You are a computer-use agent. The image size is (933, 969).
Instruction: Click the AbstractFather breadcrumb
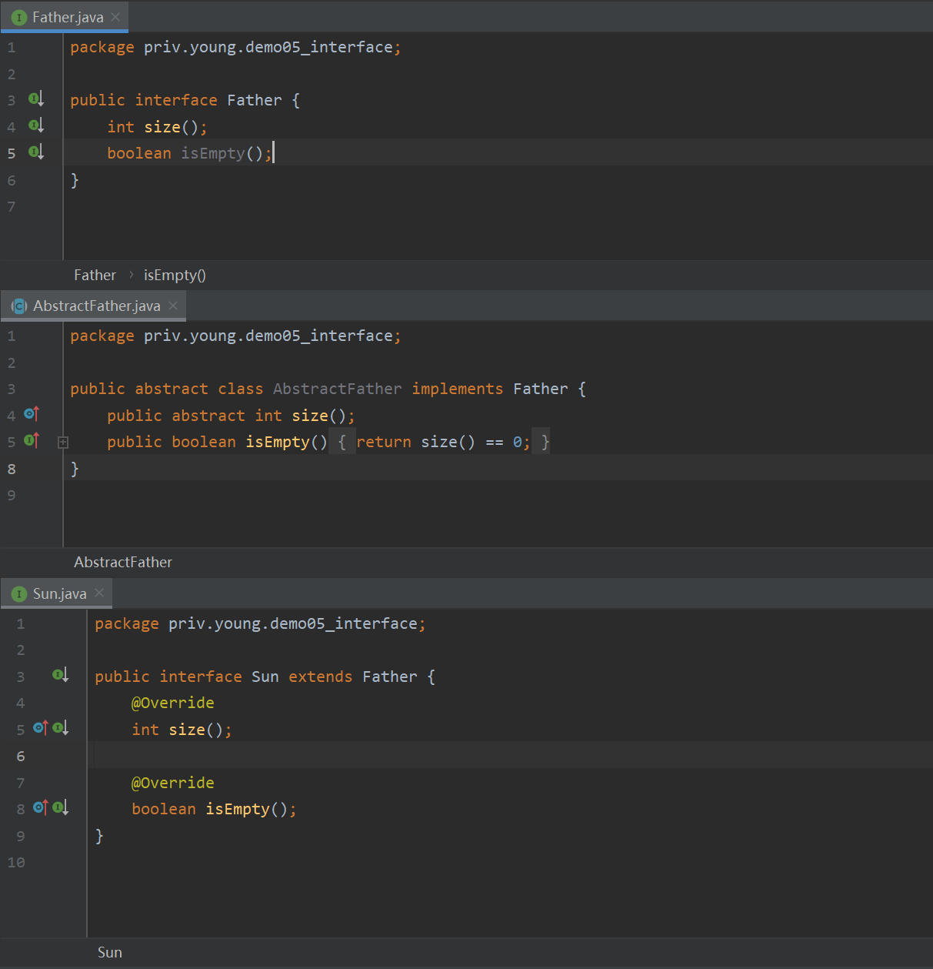tap(123, 563)
